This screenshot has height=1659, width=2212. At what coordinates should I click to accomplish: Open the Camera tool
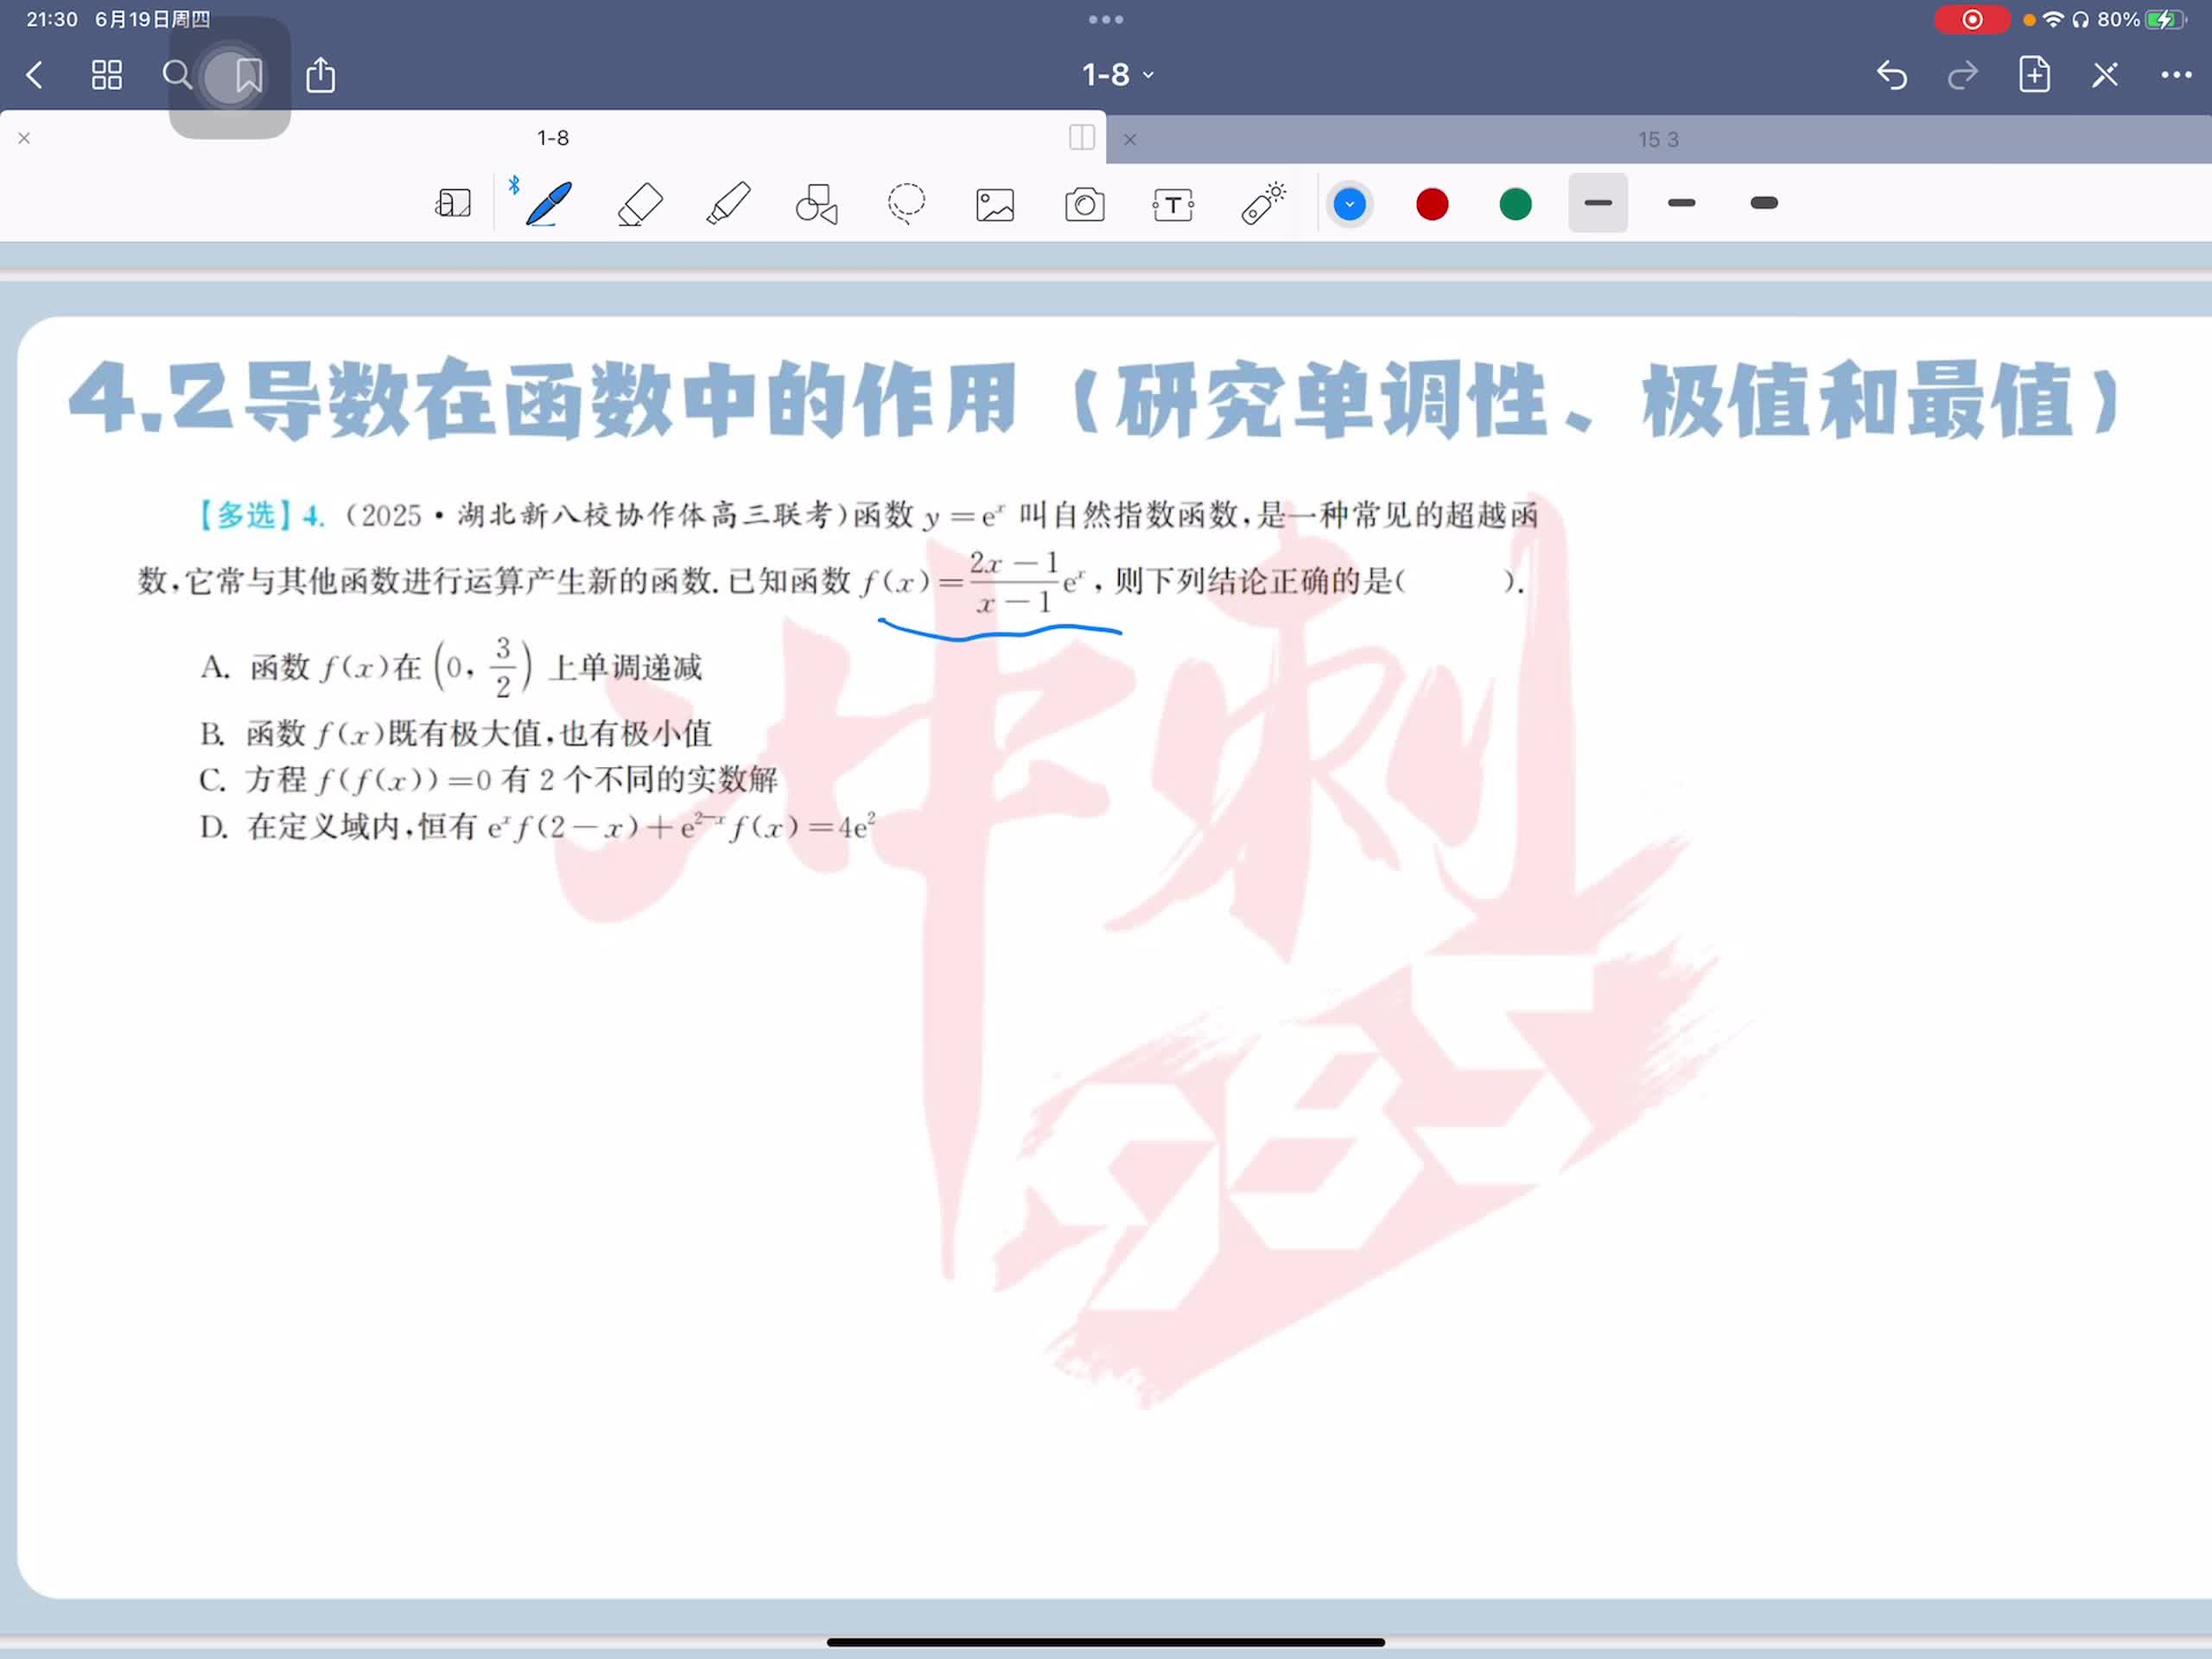tap(1084, 205)
